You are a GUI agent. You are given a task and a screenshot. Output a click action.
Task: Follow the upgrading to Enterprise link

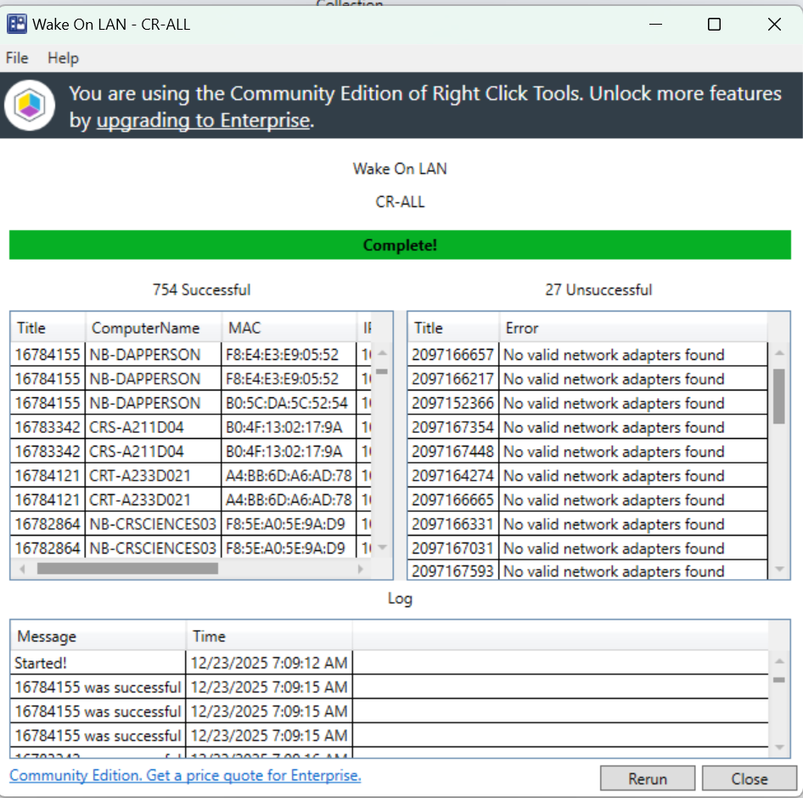pos(203,121)
